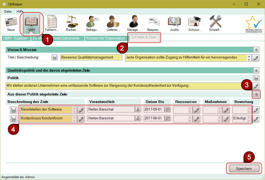Open calendar picker for date 2017-06-01
This screenshot has width=265, height=180.
(167, 118)
